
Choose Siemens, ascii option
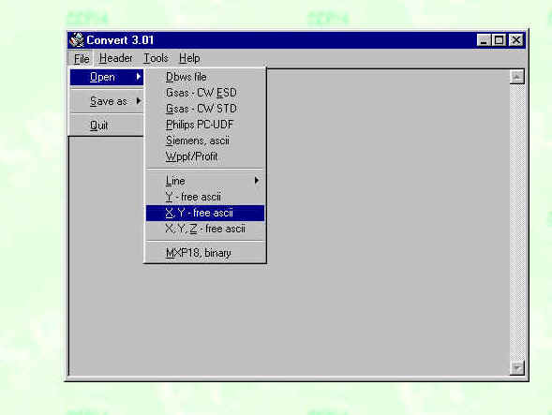[205, 141]
